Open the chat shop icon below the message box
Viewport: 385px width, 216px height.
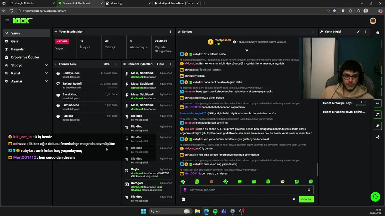pyautogui.click(x=183, y=199)
